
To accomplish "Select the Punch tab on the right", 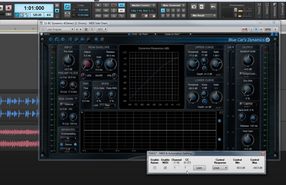I will click(x=259, y=10).
